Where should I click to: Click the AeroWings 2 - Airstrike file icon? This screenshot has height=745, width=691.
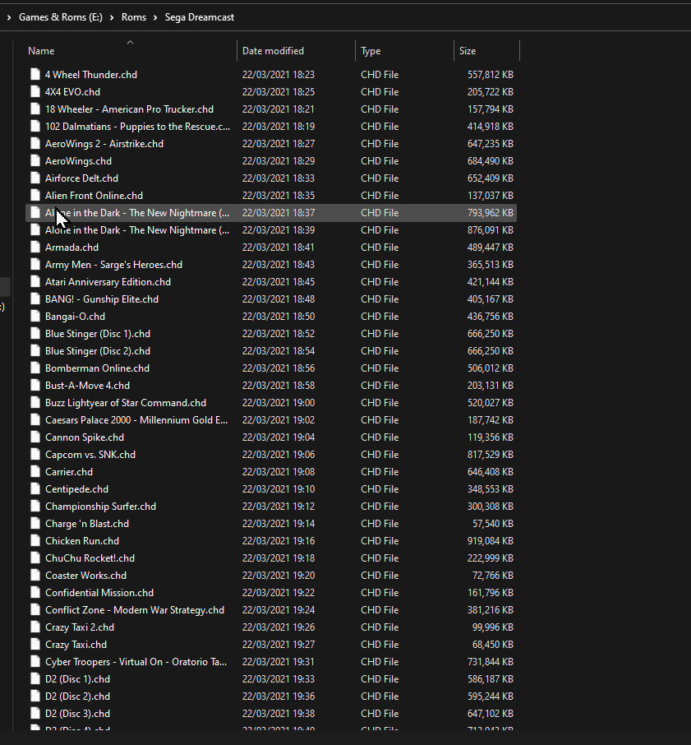pyautogui.click(x=35, y=143)
